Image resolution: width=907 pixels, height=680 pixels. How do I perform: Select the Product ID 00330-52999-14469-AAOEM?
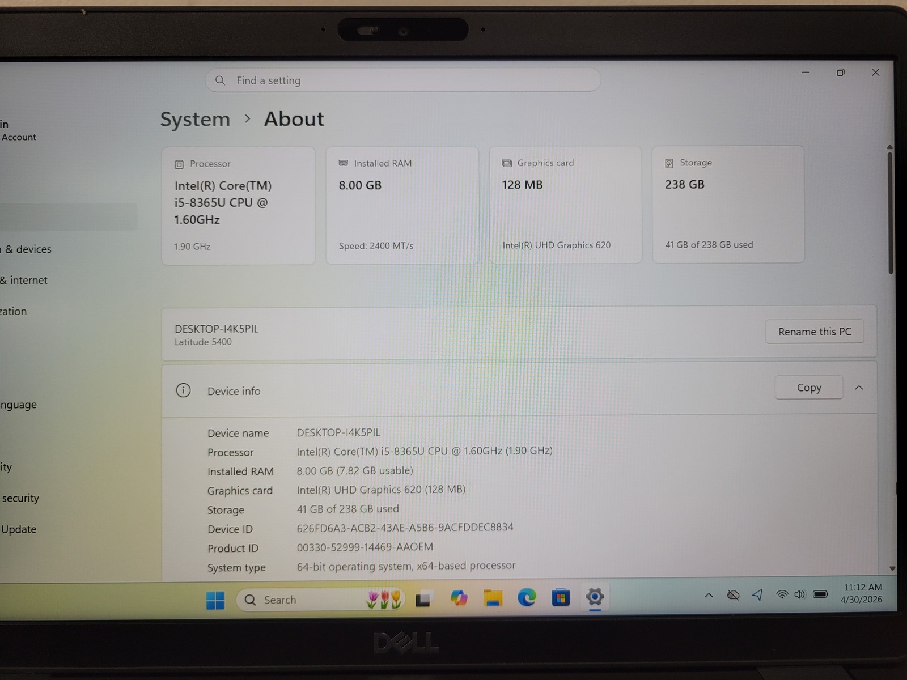pyautogui.click(x=365, y=547)
